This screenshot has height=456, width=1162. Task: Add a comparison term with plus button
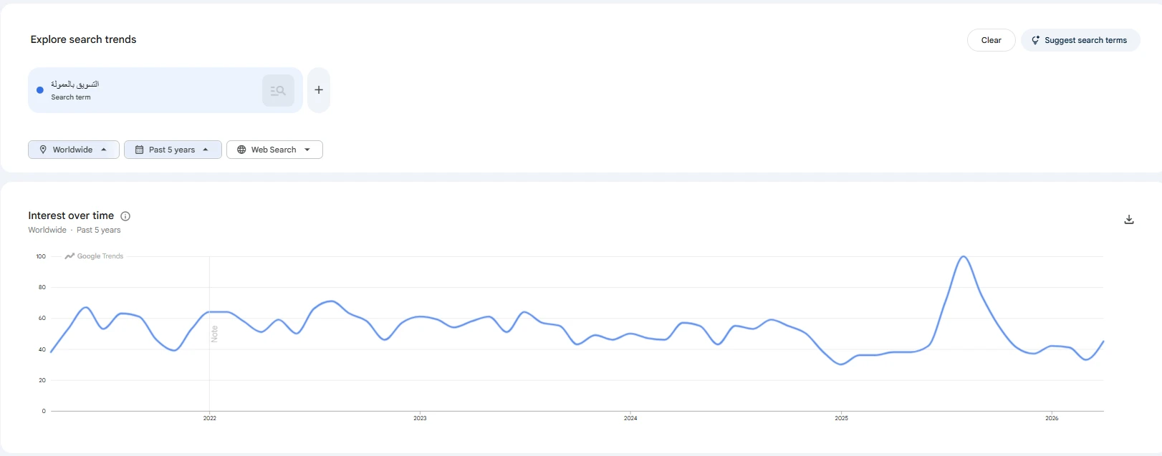click(x=319, y=90)
